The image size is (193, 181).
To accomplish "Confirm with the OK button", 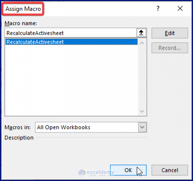I will [x=128, y=170].
